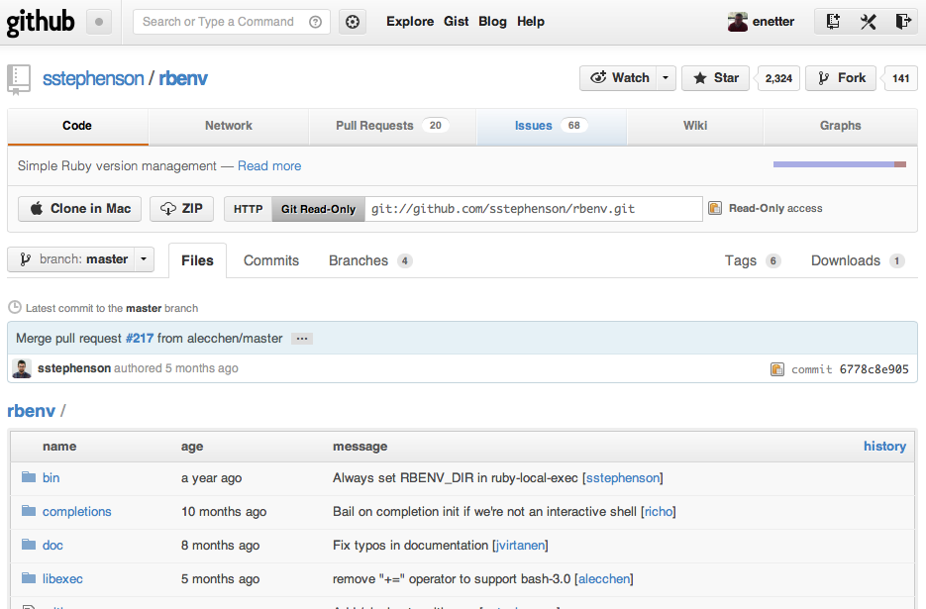Click Read more description link
The width and height of the screenshot is (926, 609).
click(x=269, y=166)
